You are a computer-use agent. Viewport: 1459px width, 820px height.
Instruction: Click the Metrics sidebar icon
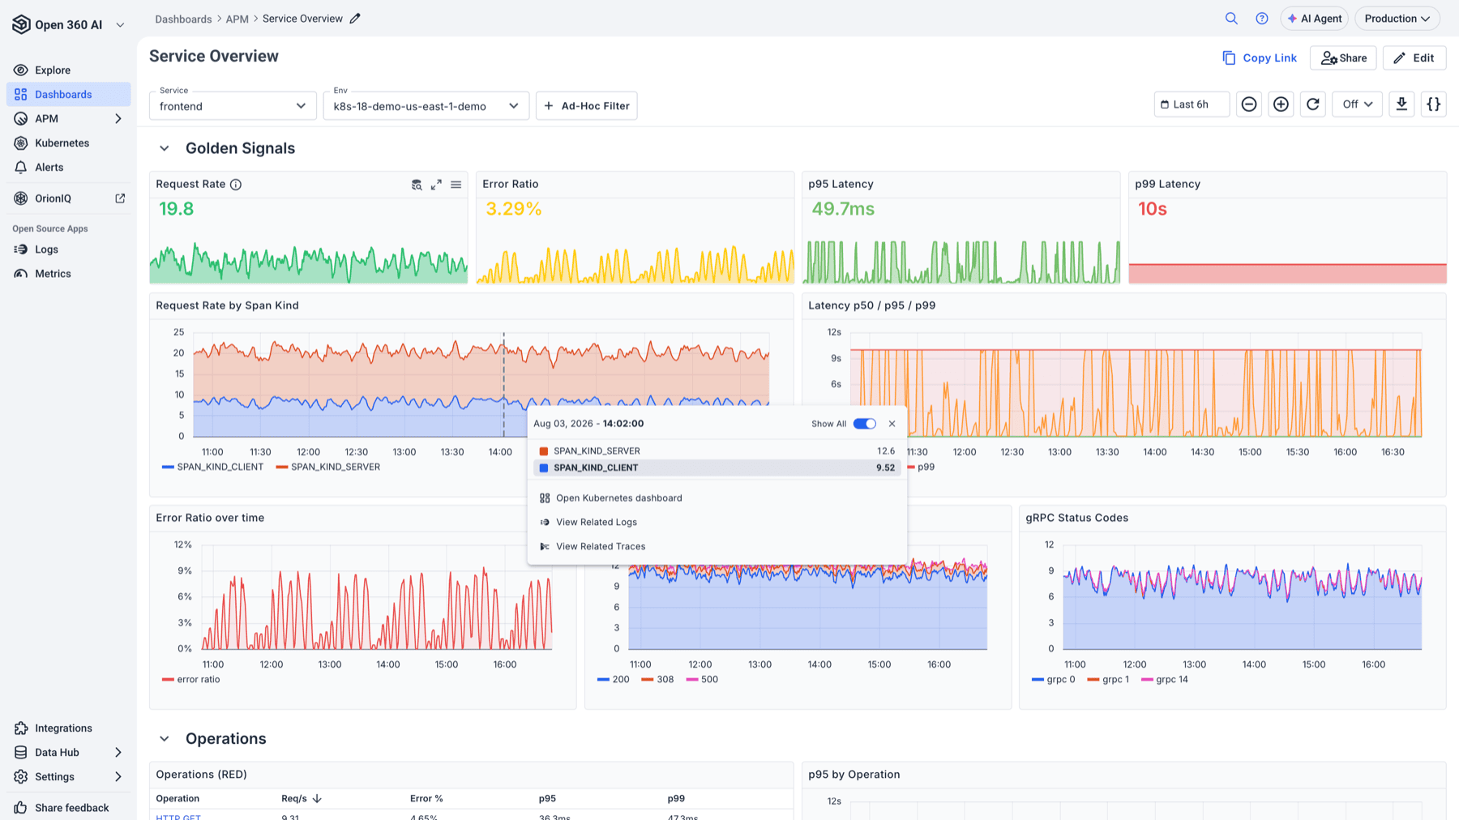(x=21, y=274)
